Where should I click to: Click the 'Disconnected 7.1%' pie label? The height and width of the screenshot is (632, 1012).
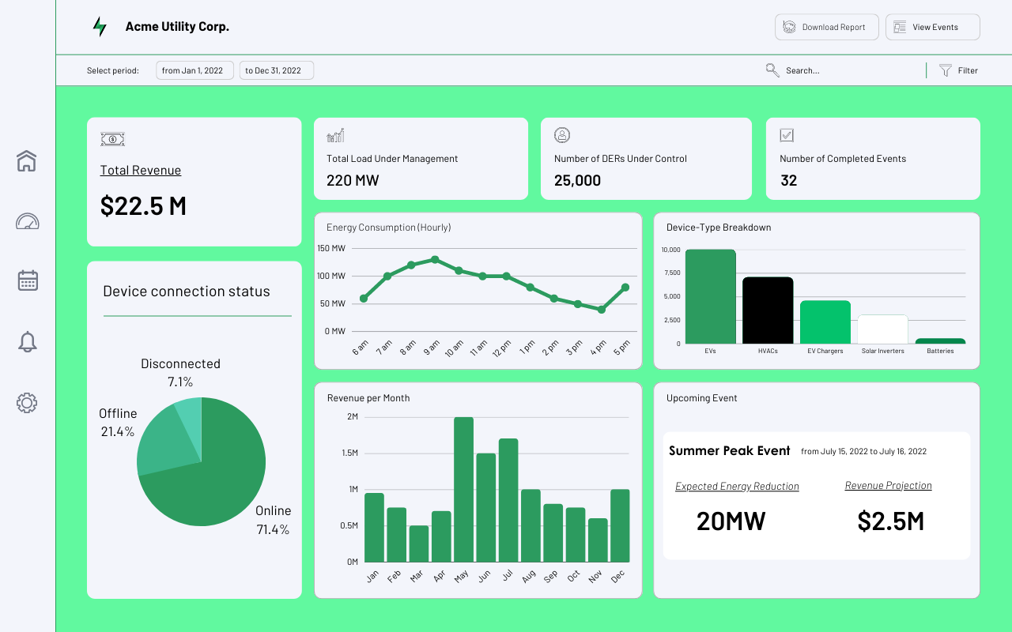pos(180,373)
